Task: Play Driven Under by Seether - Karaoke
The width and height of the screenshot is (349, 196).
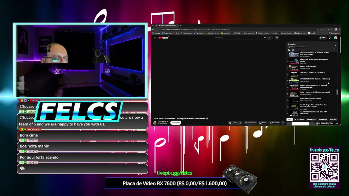Action: pyautogui.click(x=310, y=99)
